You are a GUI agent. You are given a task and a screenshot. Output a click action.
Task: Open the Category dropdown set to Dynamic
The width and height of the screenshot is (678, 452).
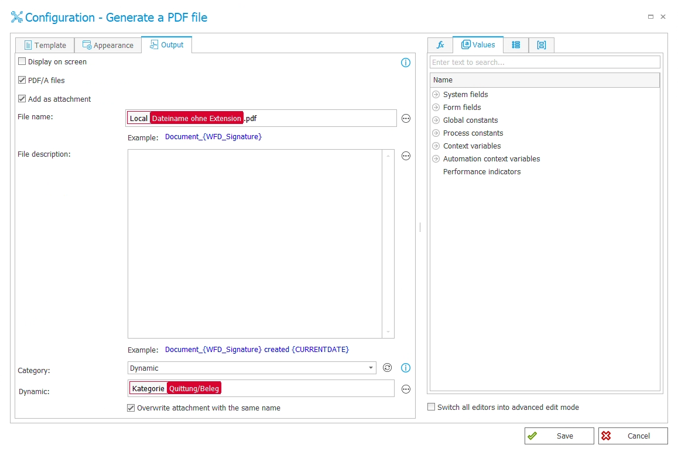tap(252, 368)
